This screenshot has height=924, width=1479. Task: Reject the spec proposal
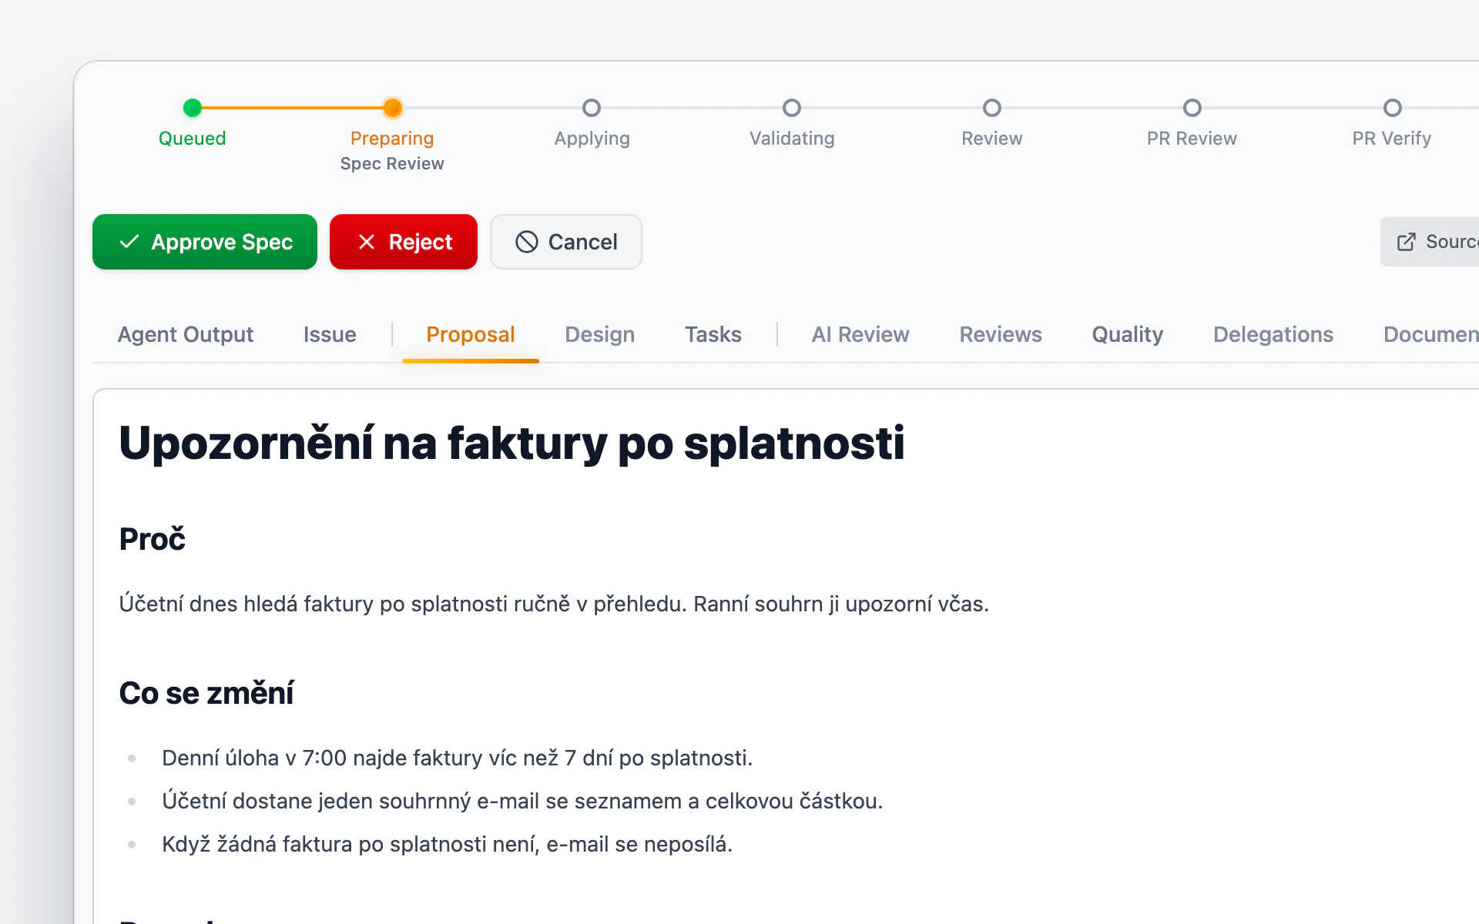coord(404,242)
